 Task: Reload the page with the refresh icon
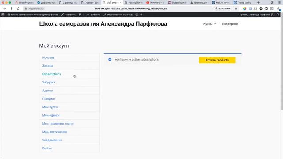click(18, 8)
